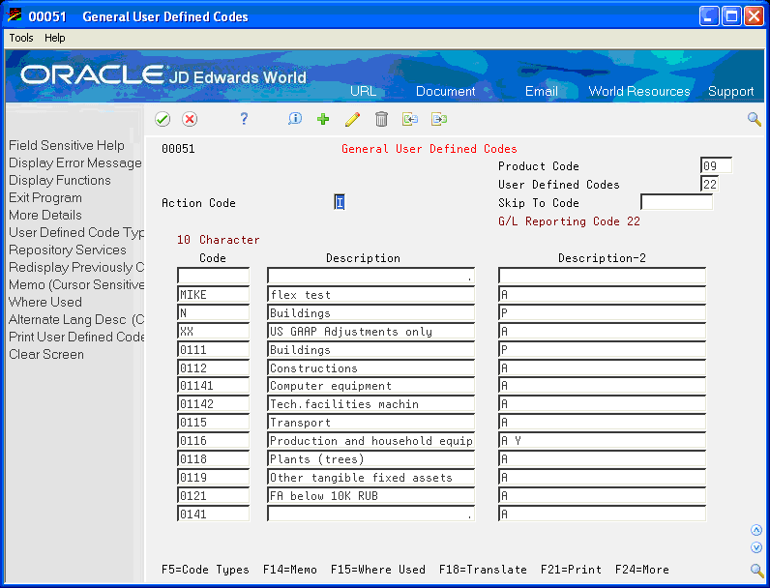770x588 pixels.
Task: Select Memo (Cursor Sensitive) in sidebar
Action: click(x=76, y=284)
